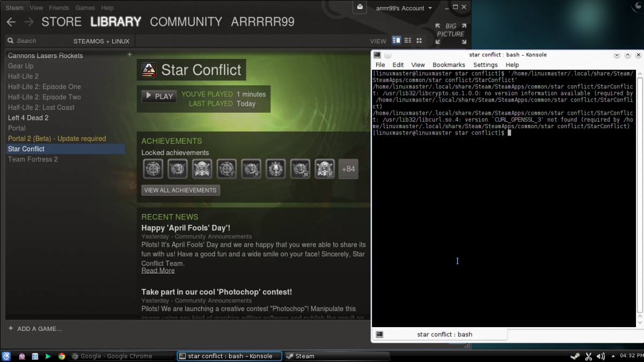The width and height of the screenshot is (644, 362).
Task: Go to the Store tab
Action: 61,22
